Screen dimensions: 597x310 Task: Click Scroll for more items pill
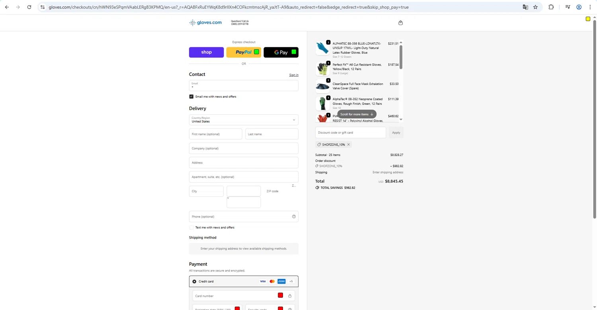(357, 114)
